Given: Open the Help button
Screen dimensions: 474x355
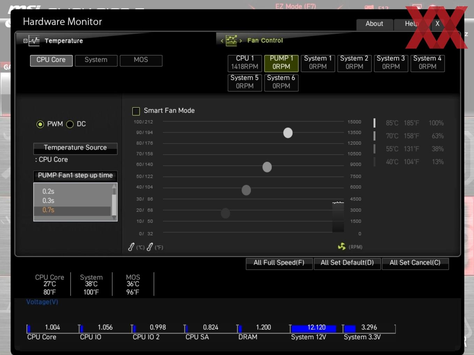Looking at the screenshot, I should pos(412,24).
